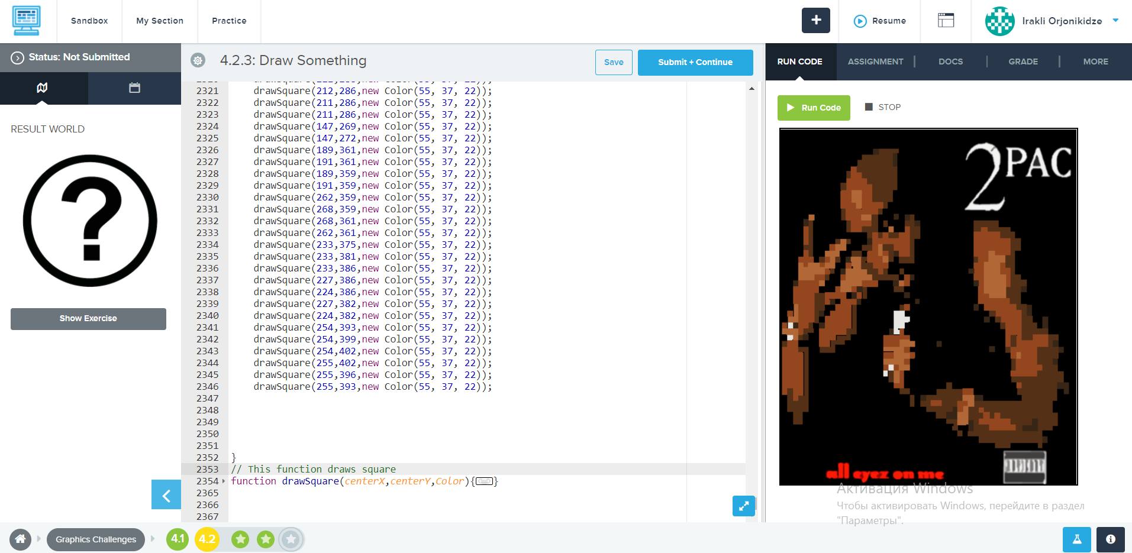Viewport: 1132px width, 553px height.
Task: Click the editor scrollbar up arrow
Action: tap(752, 89)
